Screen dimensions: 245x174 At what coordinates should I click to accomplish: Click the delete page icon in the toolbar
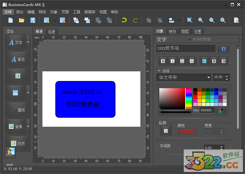coord(62,20)
